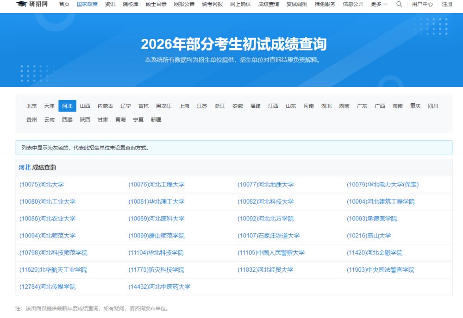Open (10081)华北理工大学 link
The image size is (463, 318).
[x=156, y=202]
